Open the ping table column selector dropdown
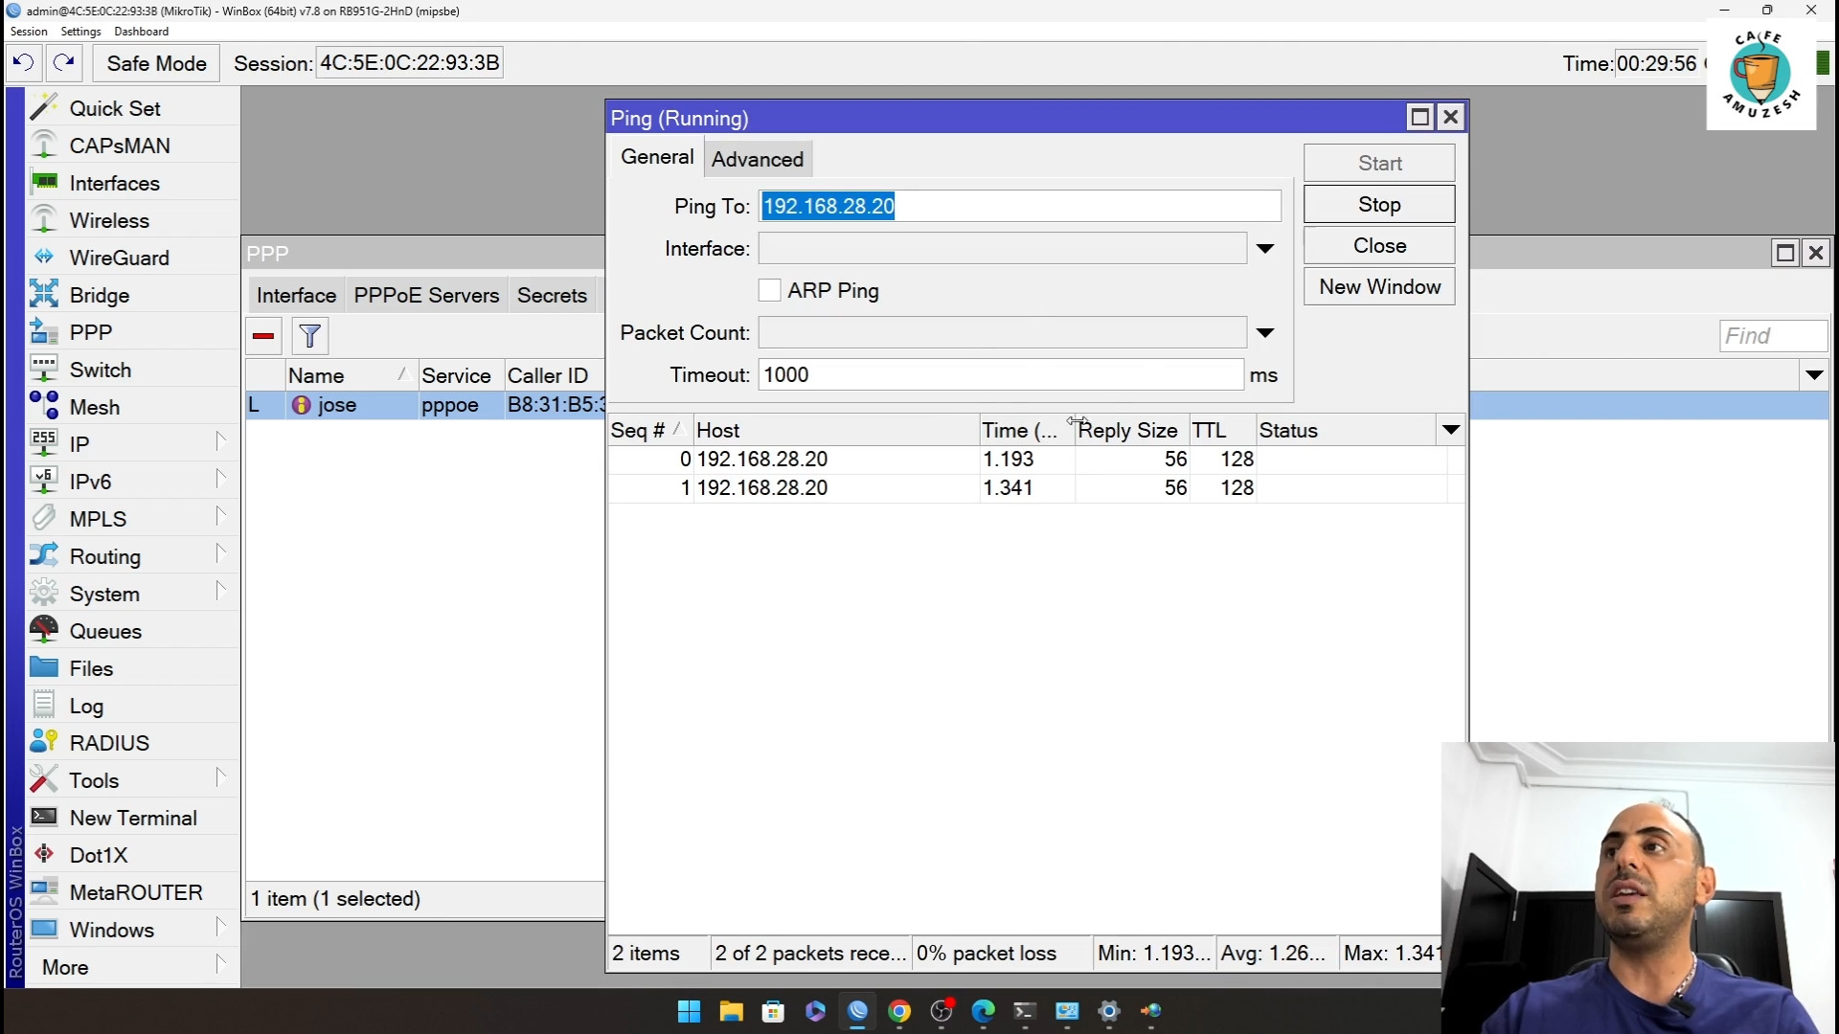This screenshot has width=1839, height=1034. 1451,430
